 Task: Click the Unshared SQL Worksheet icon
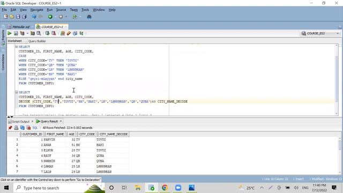[63, 33]
